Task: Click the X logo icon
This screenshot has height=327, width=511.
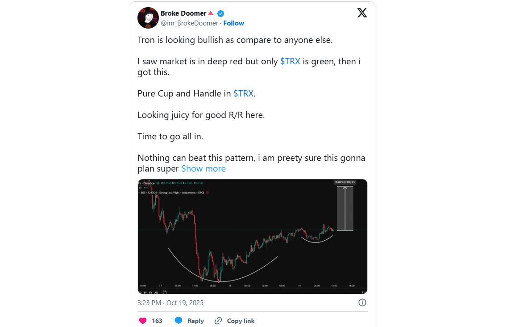Action: tap(362, 13)
